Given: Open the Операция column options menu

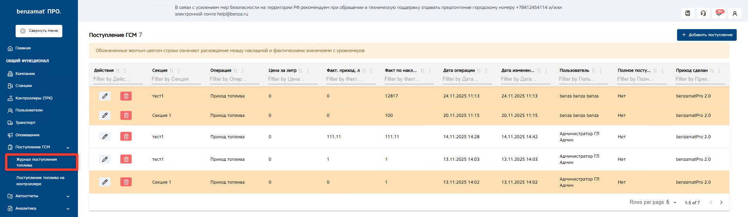Looking at the screenshot, I should pyautogui.click(x=242, y=71).
